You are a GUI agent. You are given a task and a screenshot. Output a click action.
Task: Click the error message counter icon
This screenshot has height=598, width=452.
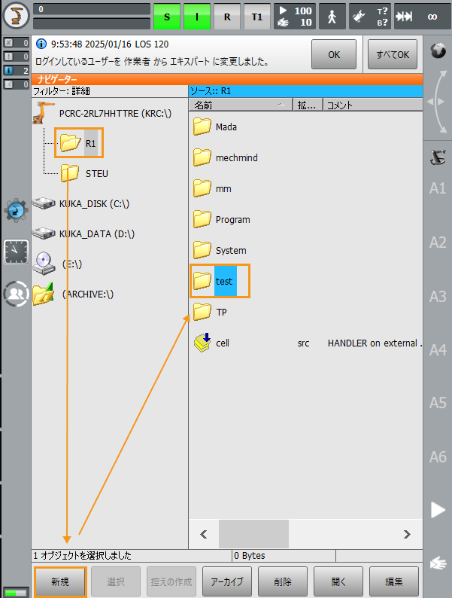tap(16, 43)
